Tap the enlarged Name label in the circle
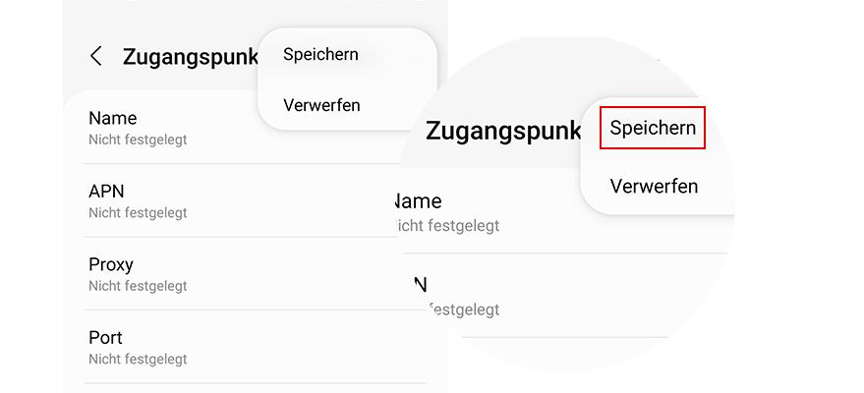 418,201
